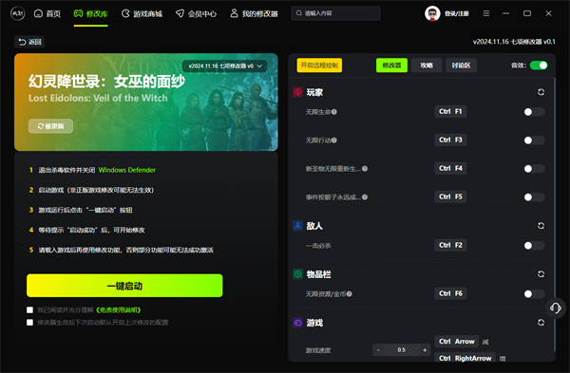Click the app logo icon
The image size is (570, 373).
pos(18,14)
